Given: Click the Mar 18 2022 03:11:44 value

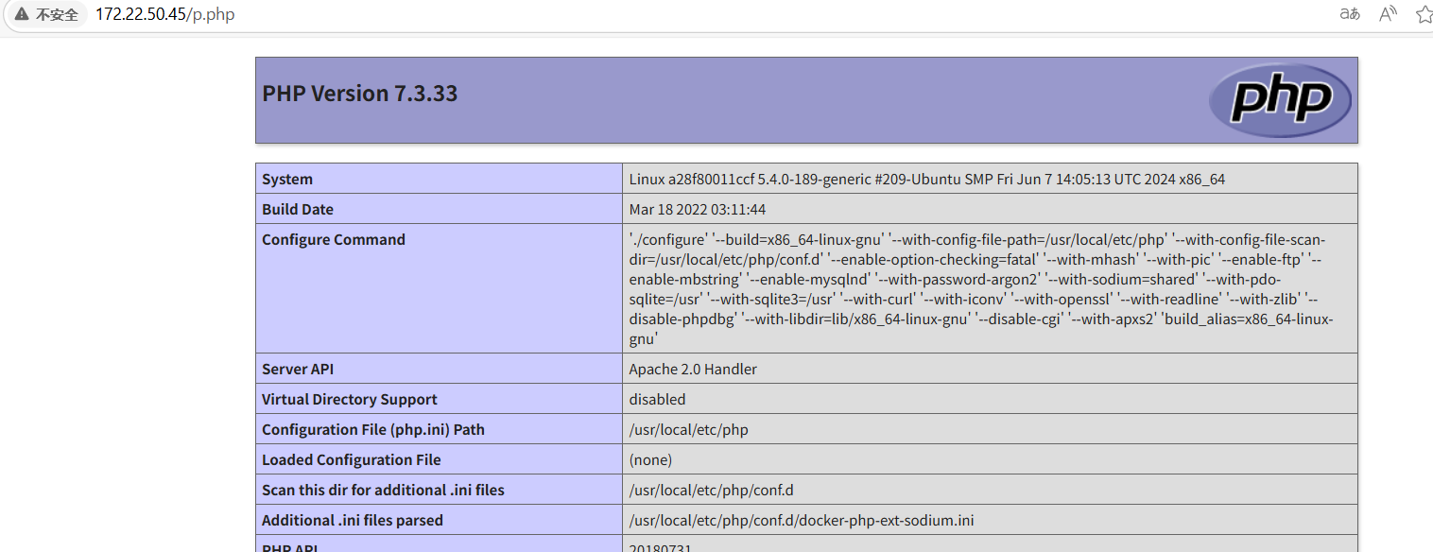Looking at the screenshot, I should (698, 209).
